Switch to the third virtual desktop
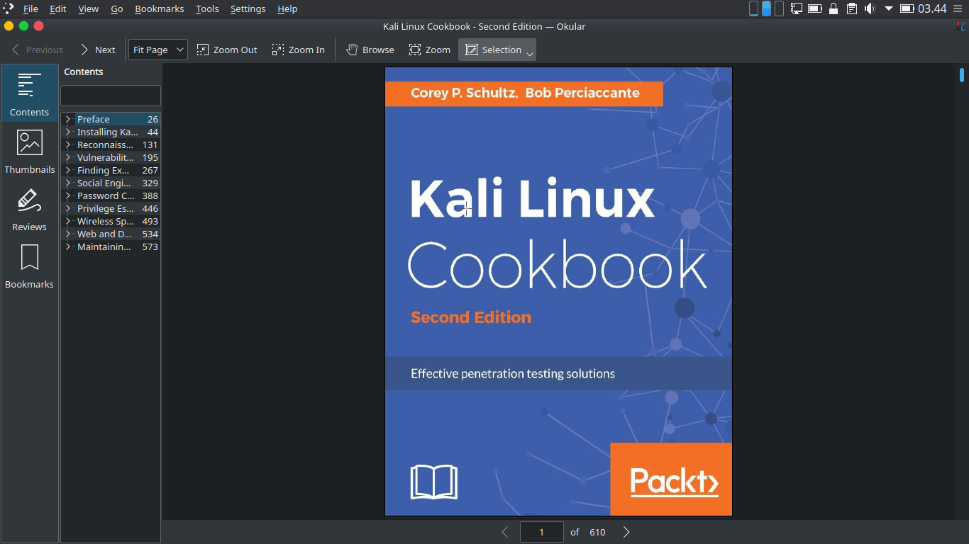This screenshot has height=544, width=969. coord(779,8)
